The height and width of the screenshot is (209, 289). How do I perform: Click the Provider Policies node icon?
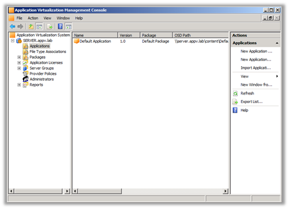click(x=25, y=74)
